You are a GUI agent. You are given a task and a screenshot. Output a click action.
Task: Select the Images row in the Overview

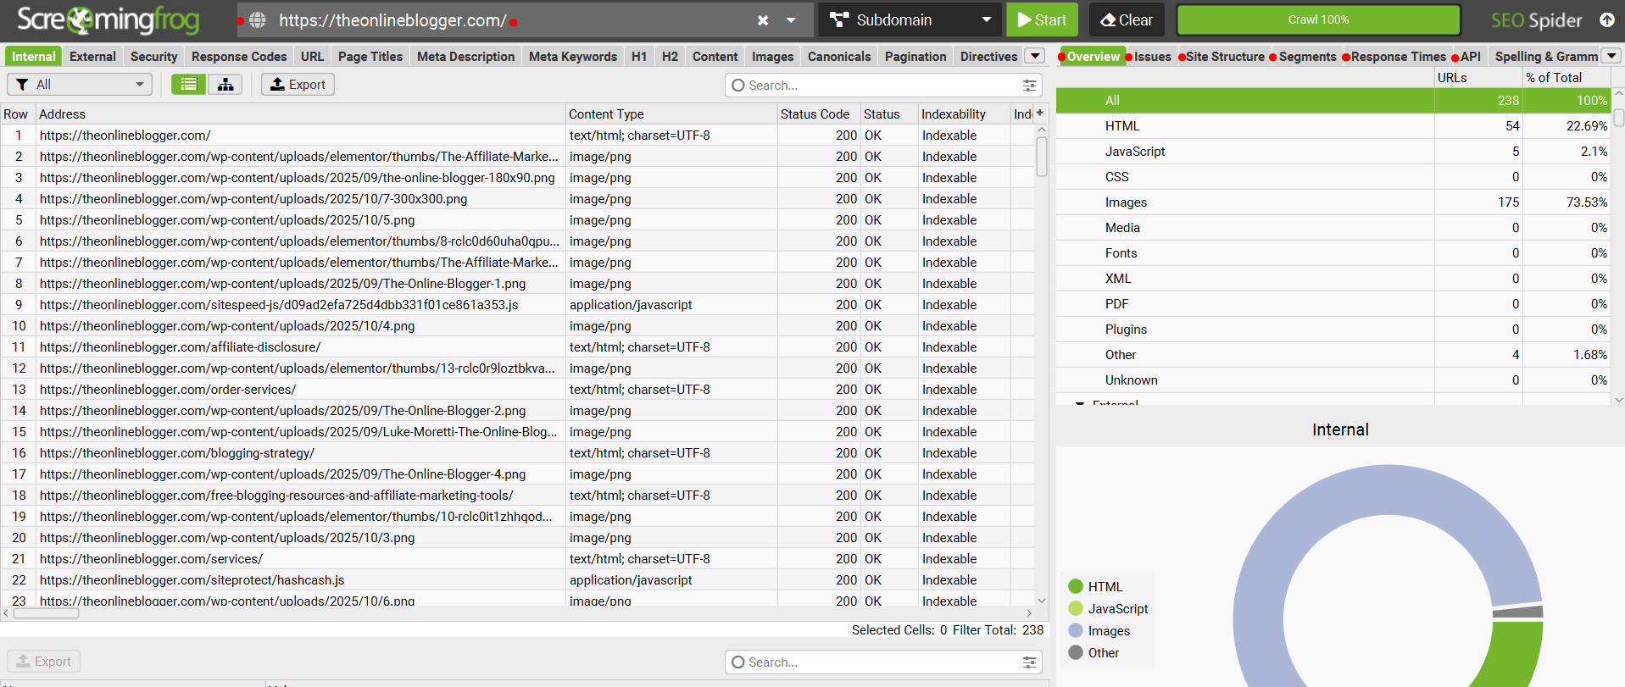pyautogui.click(x=1333, y=202)
